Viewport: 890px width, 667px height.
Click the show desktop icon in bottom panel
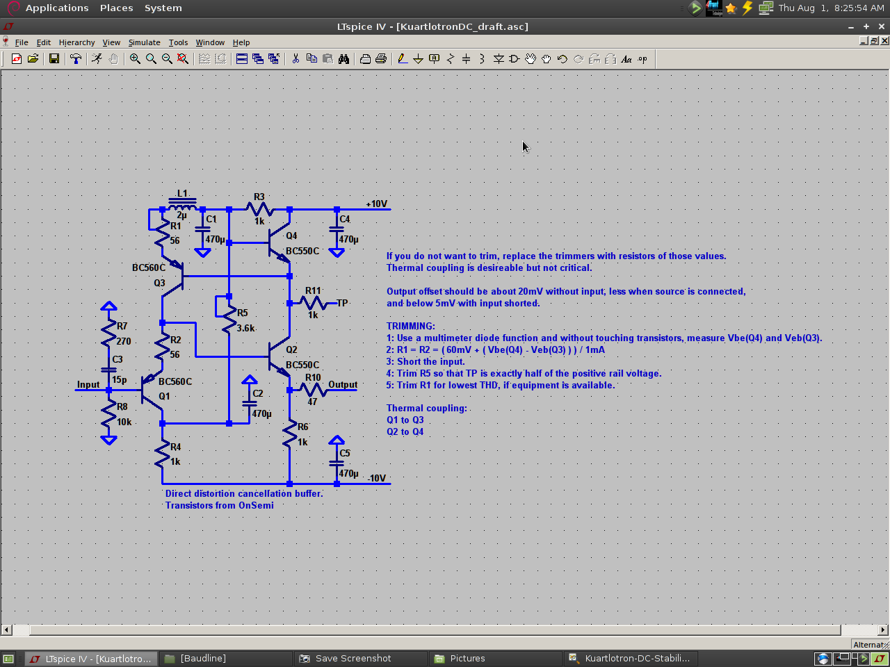click(8, 659)
